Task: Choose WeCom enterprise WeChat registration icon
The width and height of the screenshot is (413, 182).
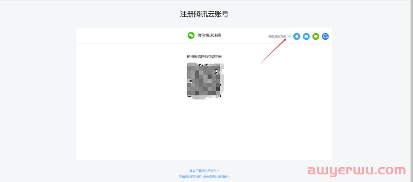Action: 325,37
